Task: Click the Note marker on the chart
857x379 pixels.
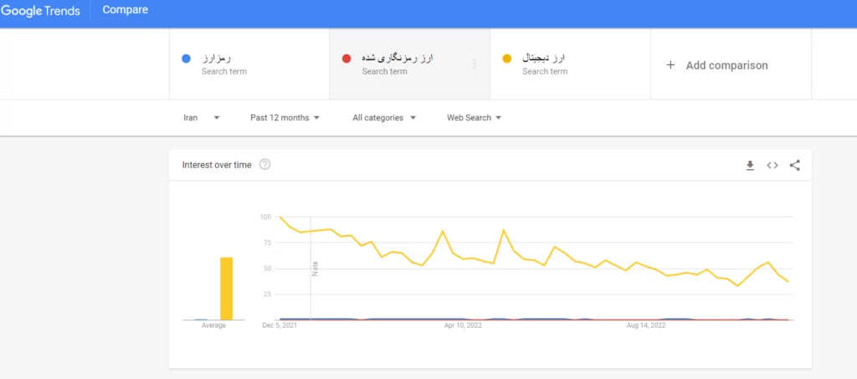Action: pos(316,268)
